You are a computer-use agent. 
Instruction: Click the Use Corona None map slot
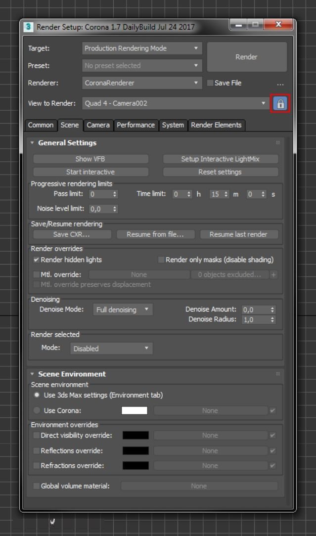point(210,410)
